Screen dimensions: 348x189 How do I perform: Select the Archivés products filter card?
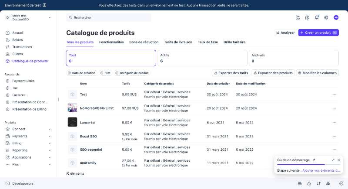click(x=294, y=58)
